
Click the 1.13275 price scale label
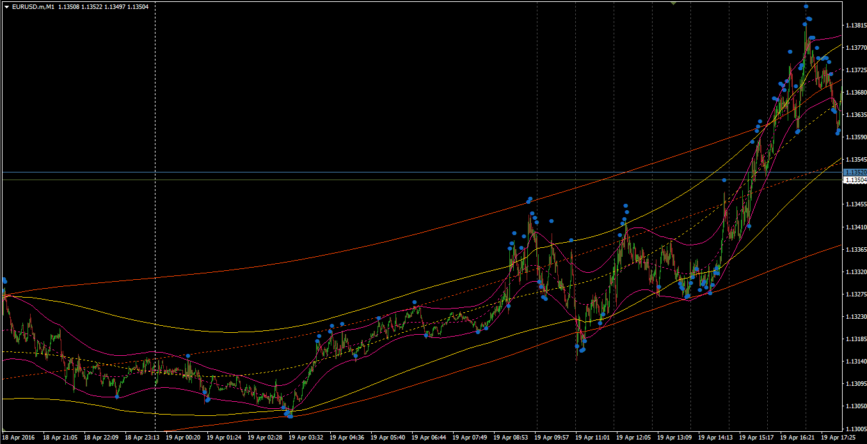856,295
